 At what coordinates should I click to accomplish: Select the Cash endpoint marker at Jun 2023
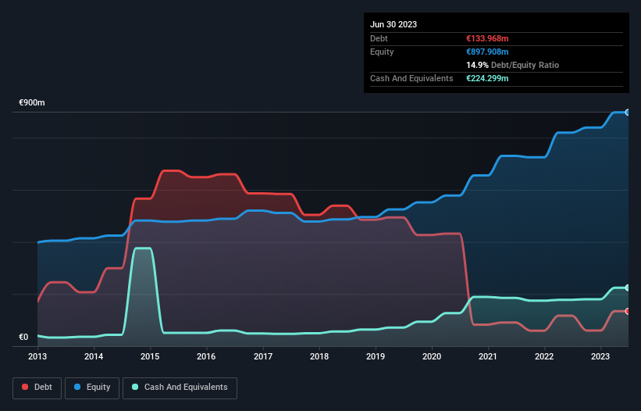point(628,288)
